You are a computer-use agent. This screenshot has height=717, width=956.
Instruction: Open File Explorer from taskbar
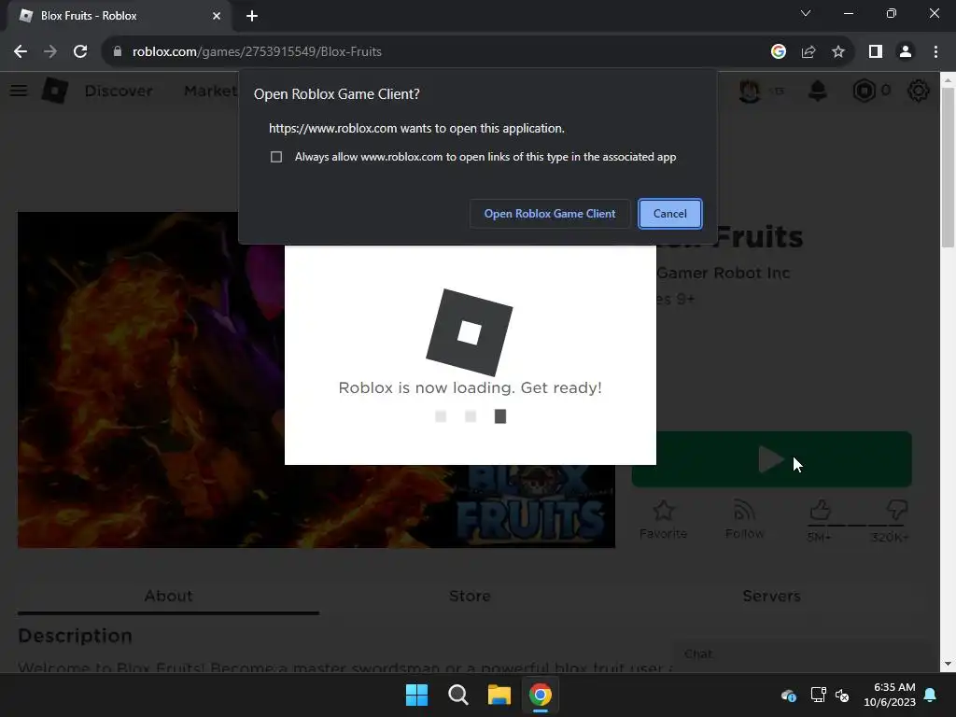tap(499, 695)
